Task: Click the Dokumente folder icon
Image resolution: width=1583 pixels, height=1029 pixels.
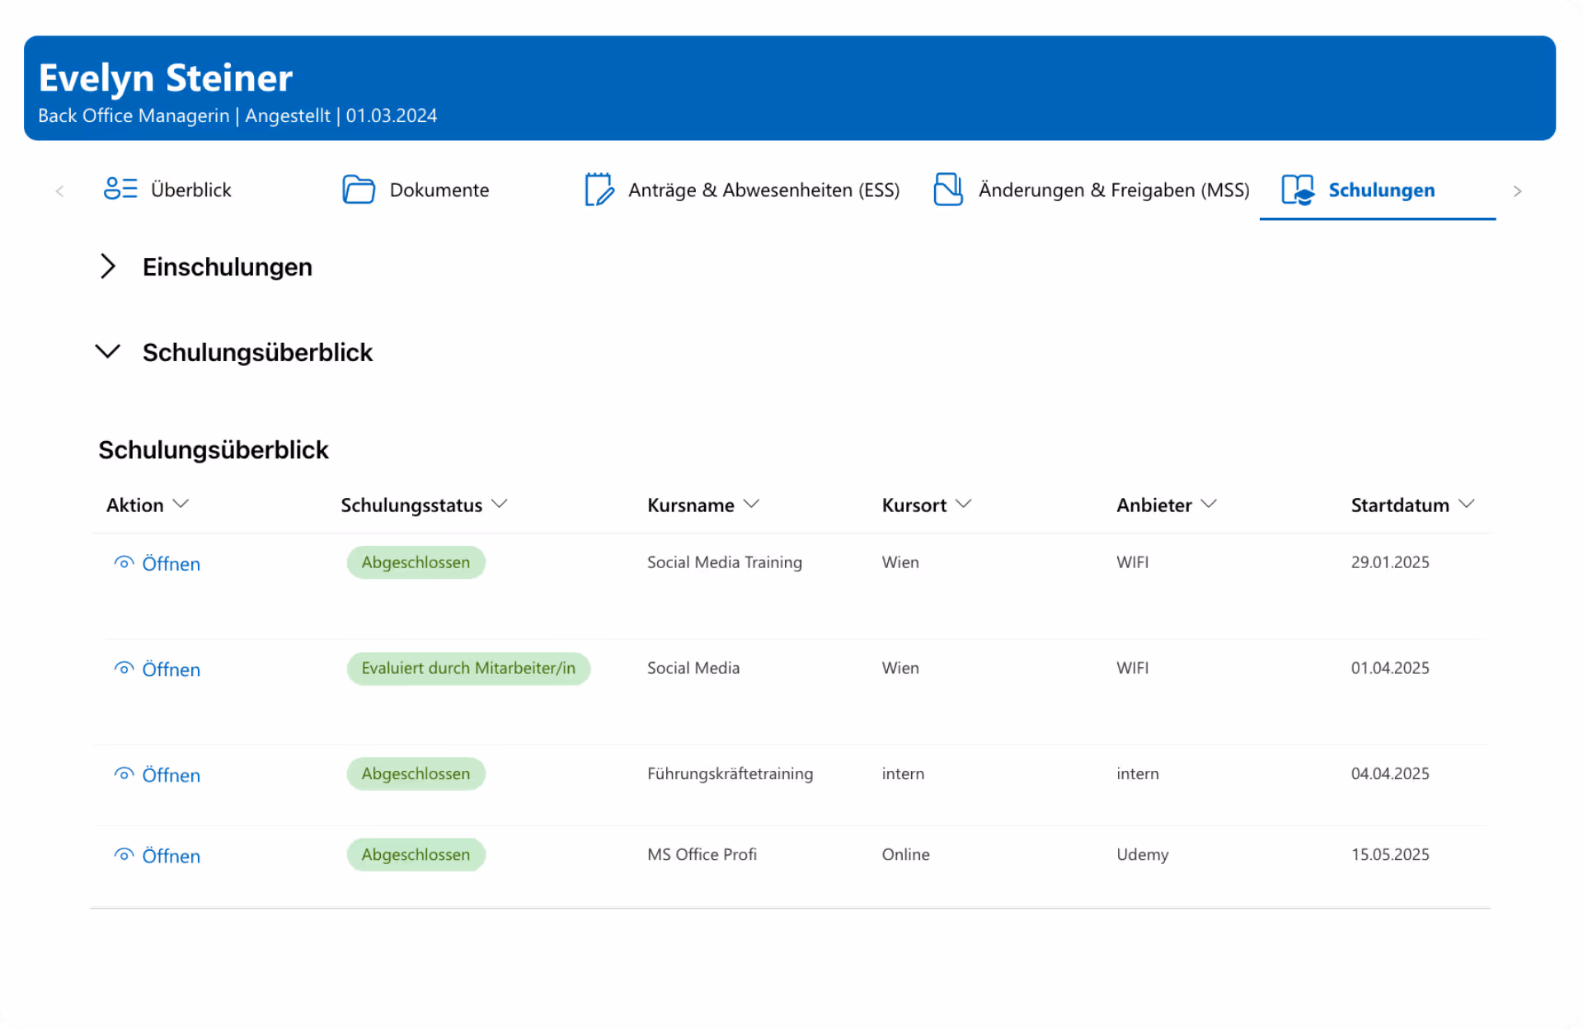Action: 359,190
